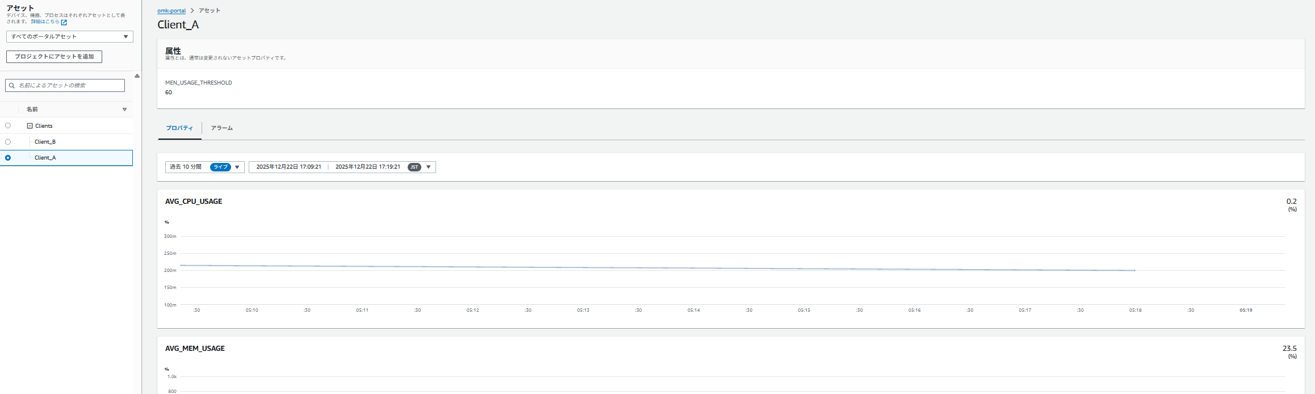This screenshot has height=394, width=1315.
Task: Click the ライブ badge in time range
Action: point(220,167)
